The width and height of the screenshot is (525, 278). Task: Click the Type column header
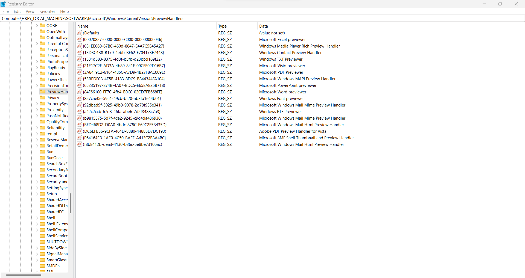[x=222, y=26]
